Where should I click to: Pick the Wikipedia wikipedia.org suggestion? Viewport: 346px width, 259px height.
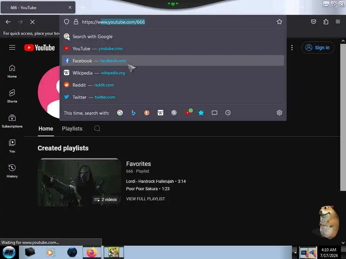pyautogui.click(x=173, y=73)
